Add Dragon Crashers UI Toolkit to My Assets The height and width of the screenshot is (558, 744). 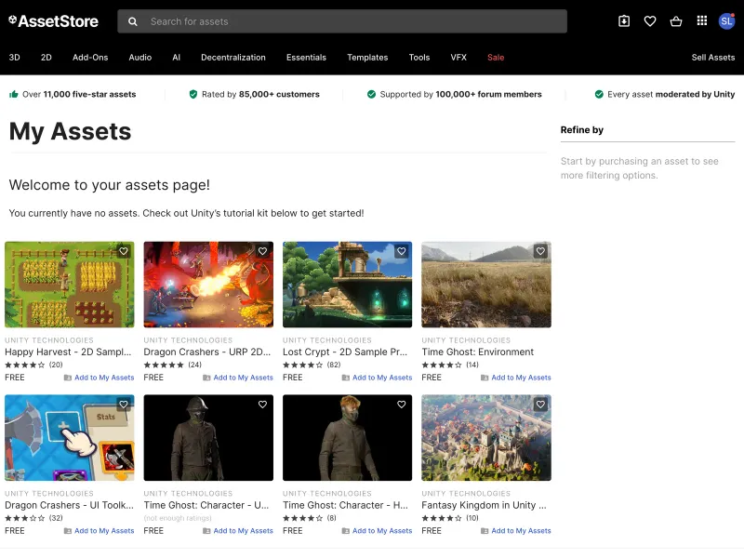tap(99, 530)
